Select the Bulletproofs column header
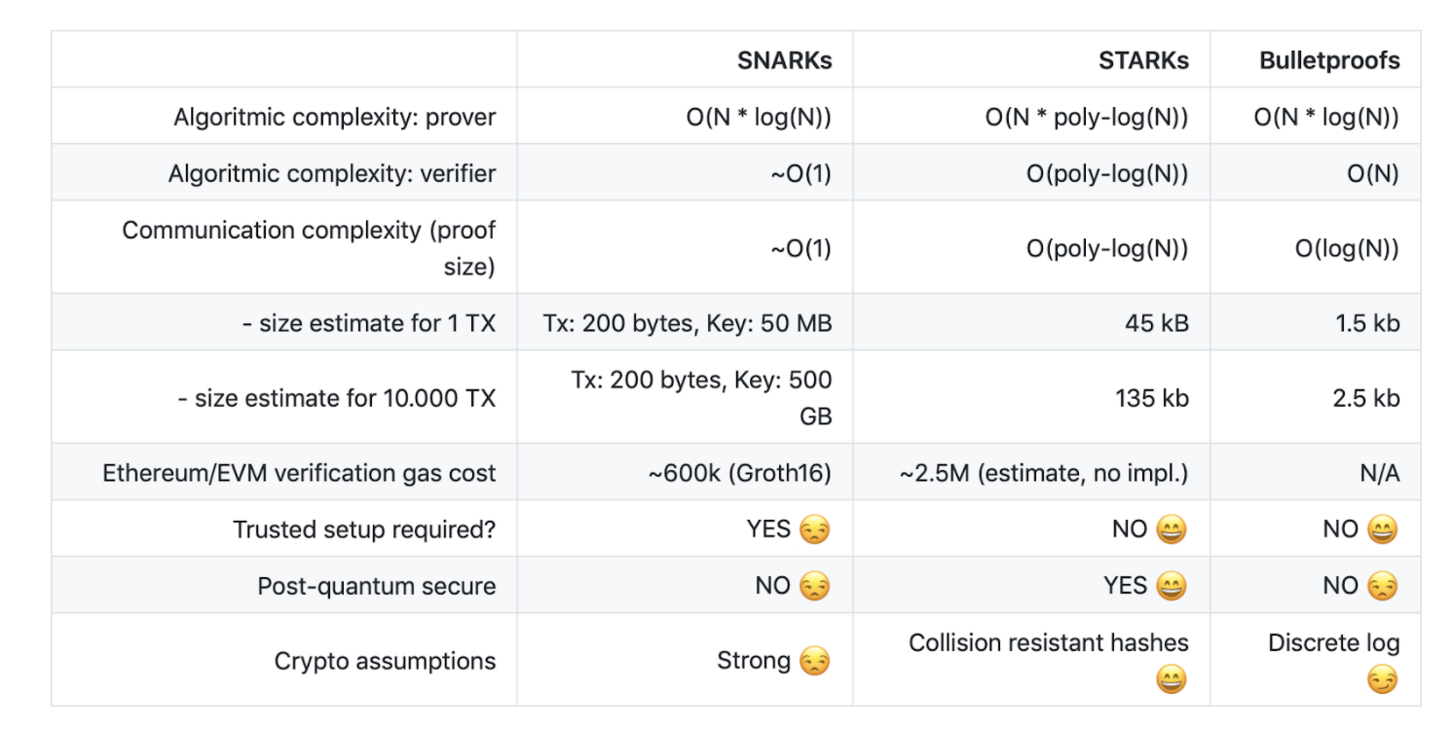Viewport: 1452px width, 730px height. coord(1328,60)
